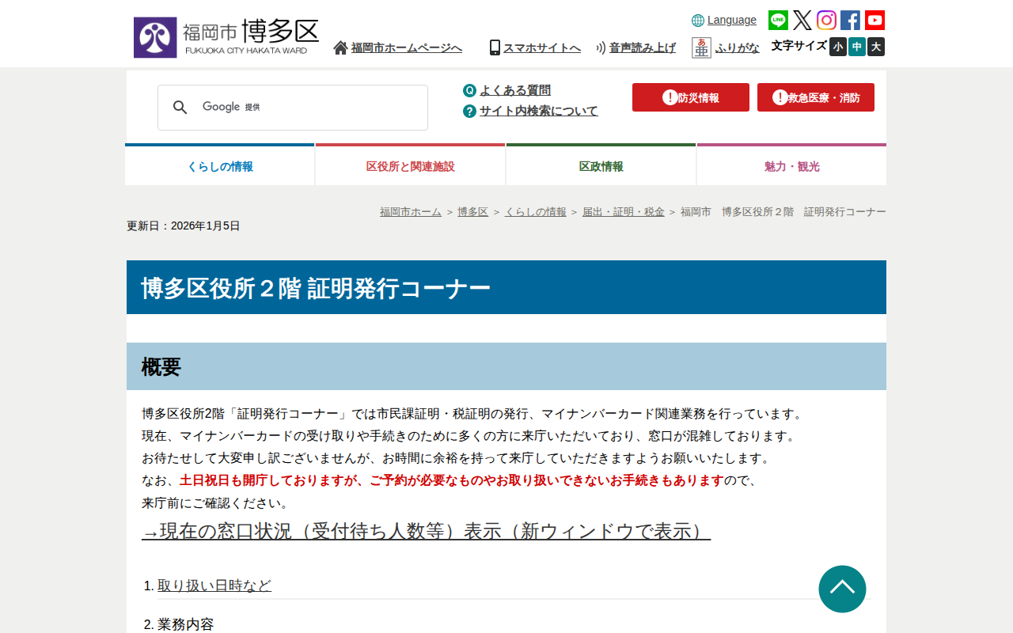The image size is (1013, 633).
Task: Start 音声読み上げ voice reading
Action: 643,47
